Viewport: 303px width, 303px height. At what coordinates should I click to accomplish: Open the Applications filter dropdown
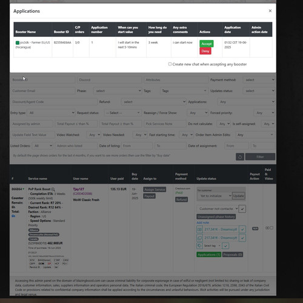(x=246, y=102)
